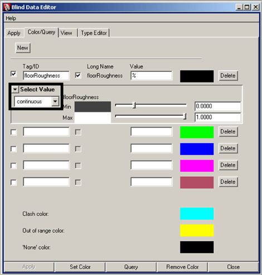
Task: Click the Set Color button
Action: [x=80, y=267]
